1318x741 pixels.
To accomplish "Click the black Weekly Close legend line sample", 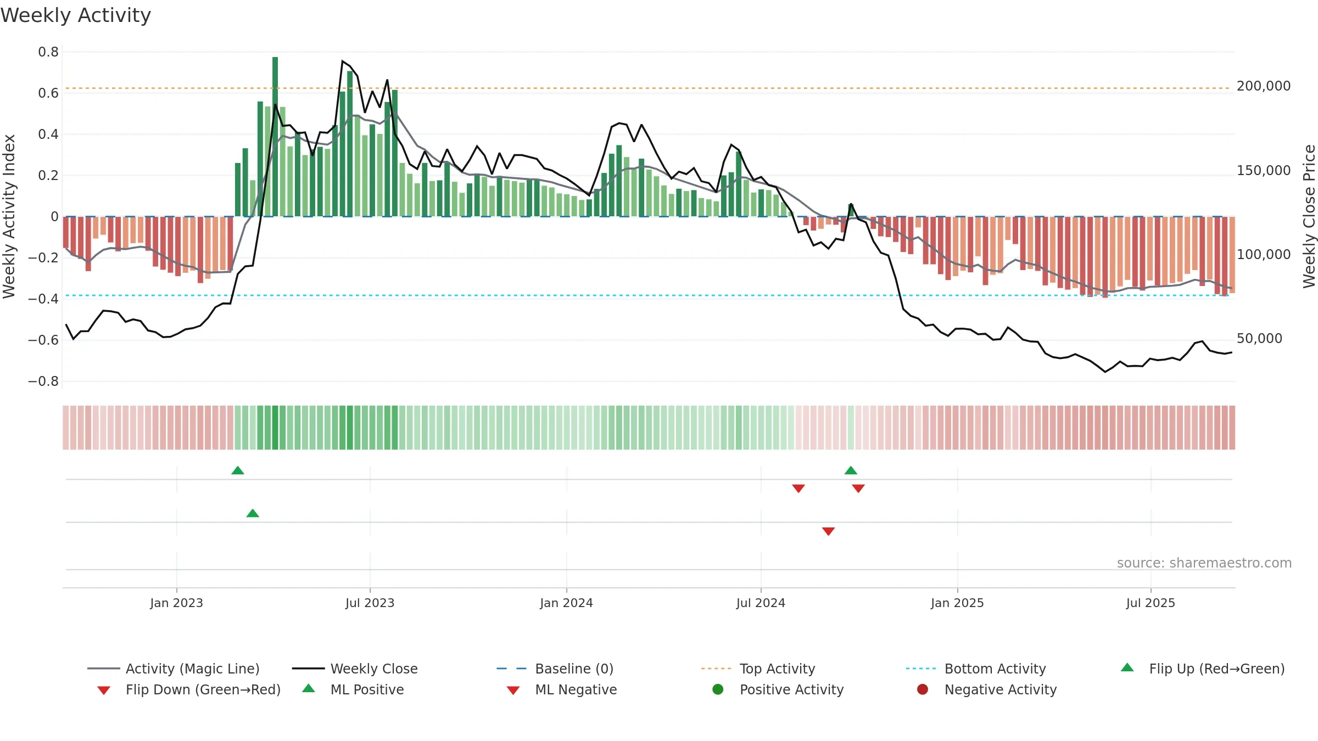I will (x=308, y=669).
